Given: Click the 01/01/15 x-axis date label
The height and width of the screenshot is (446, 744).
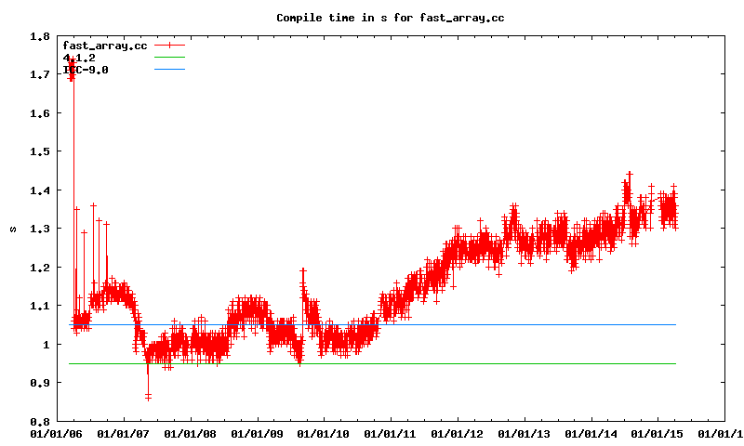Looking at the screenshot, I should click(x=658, y=432).
